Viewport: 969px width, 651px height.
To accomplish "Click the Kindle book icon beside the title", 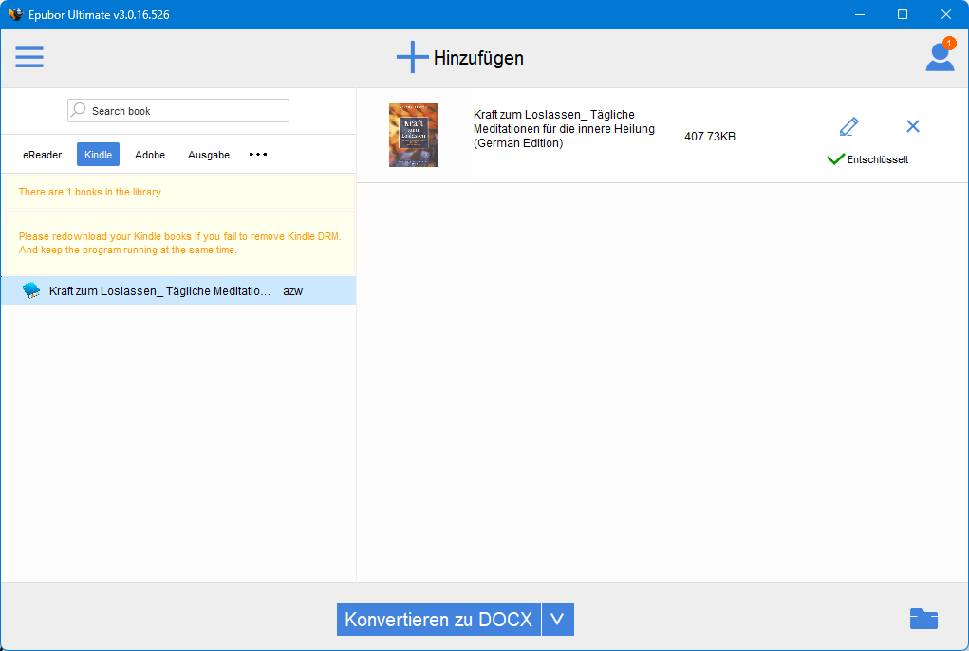I will pyautogui.click(x=29, y=290).
